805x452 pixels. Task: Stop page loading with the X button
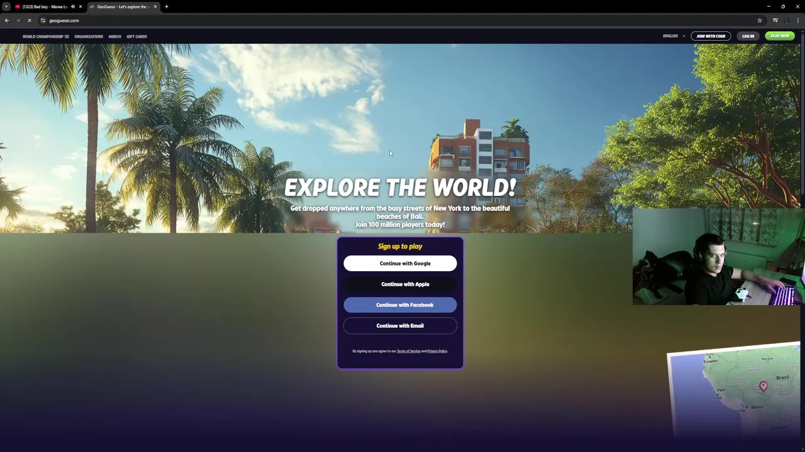coord(29,21)
